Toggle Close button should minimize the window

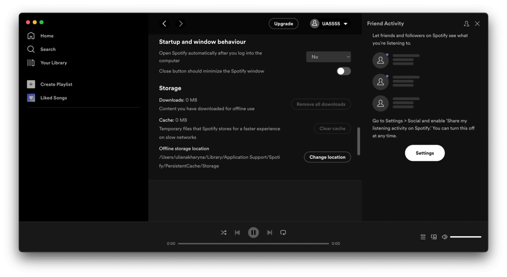[344, 71]
